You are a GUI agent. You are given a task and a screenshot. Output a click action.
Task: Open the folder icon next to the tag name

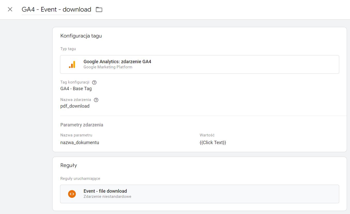pyautogui.click(x=99, y=10)
